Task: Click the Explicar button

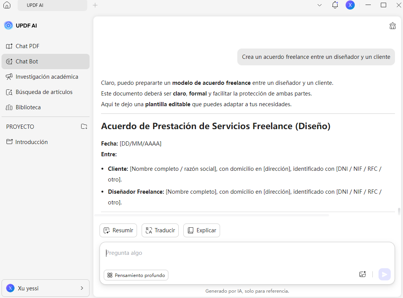Action: click(x=201, y=230)
